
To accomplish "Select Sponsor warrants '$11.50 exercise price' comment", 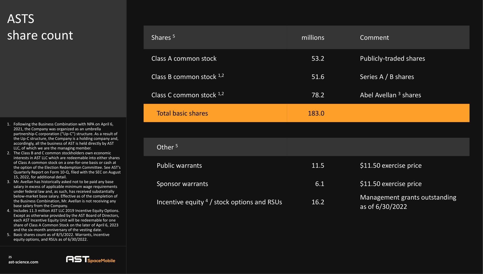I will (x=391, y=184).
